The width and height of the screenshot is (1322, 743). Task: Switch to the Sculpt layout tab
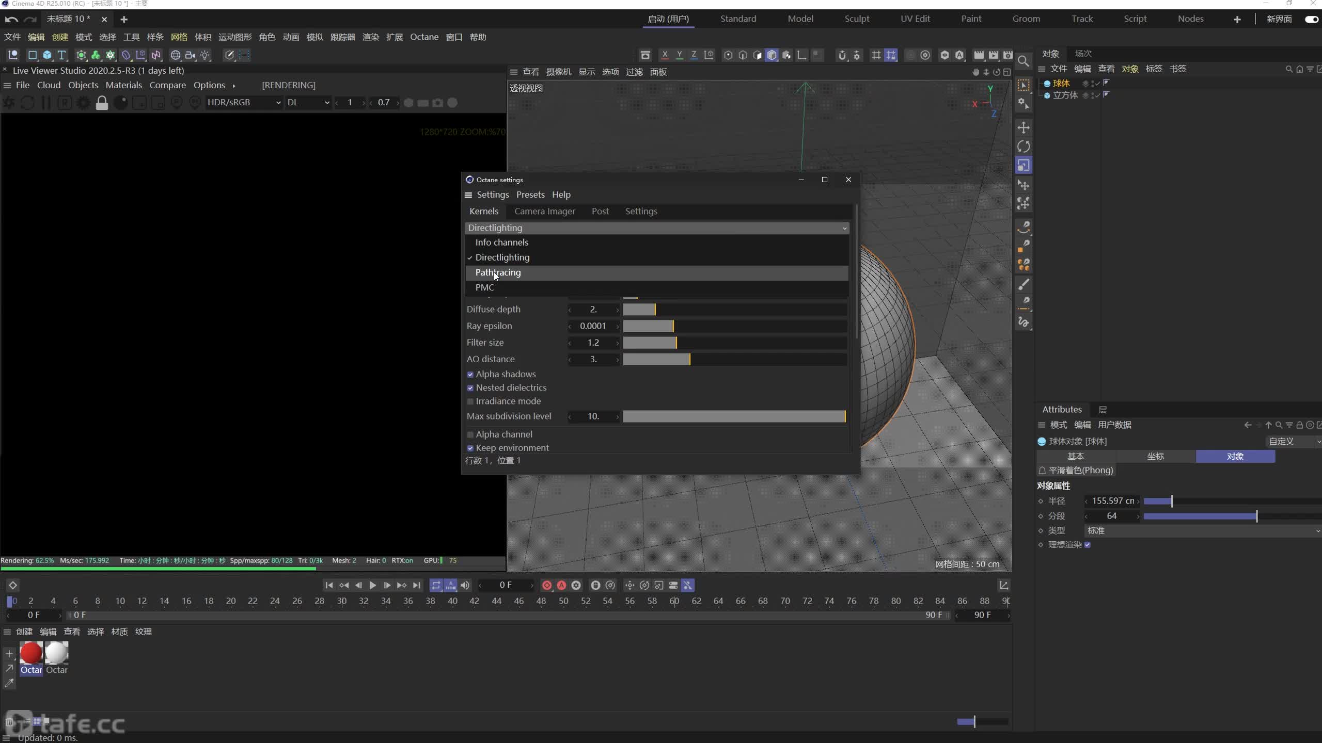coord(857,19)
